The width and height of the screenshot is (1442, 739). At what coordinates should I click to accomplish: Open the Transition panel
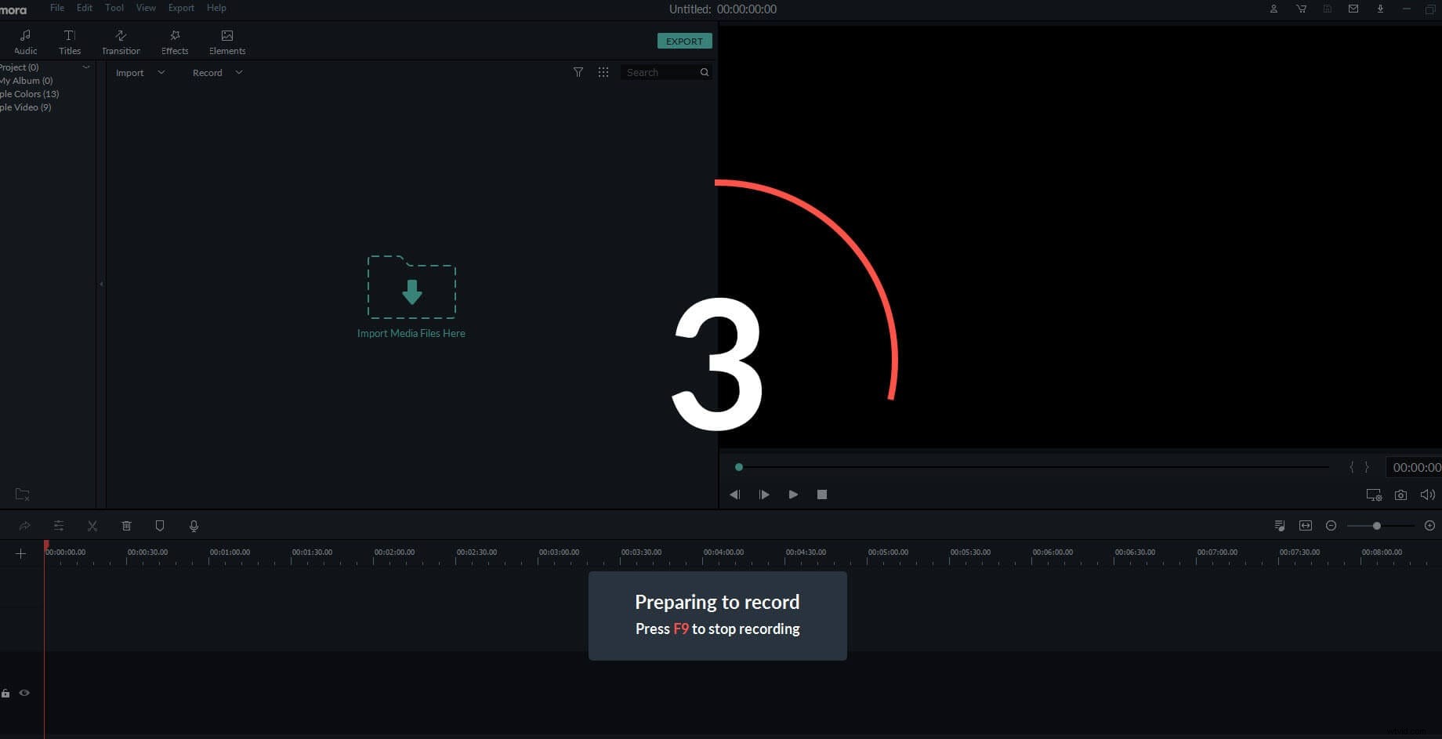(x=121, y=41)
